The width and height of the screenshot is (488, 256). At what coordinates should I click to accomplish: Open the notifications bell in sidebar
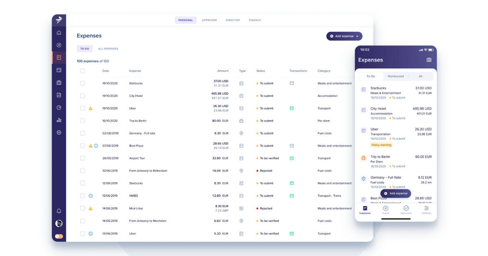[59, 211]
